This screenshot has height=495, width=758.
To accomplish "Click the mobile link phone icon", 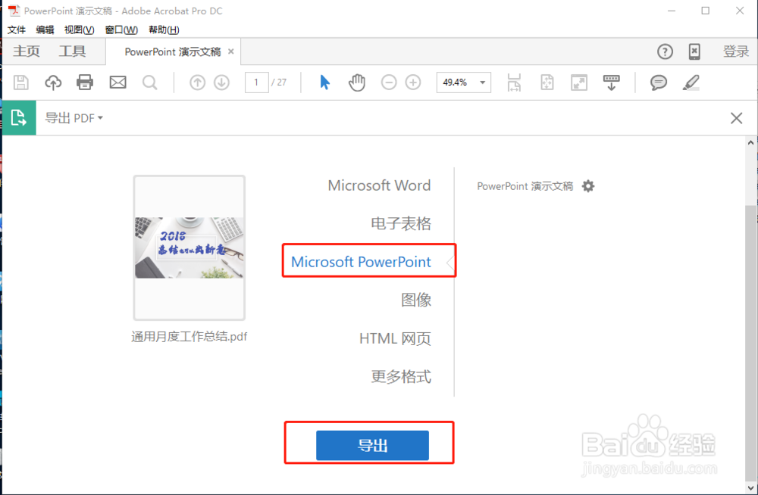I will tap(694, 51).
